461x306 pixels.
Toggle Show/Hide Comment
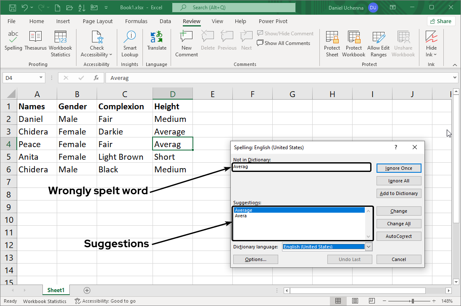(x=285, y=33)
